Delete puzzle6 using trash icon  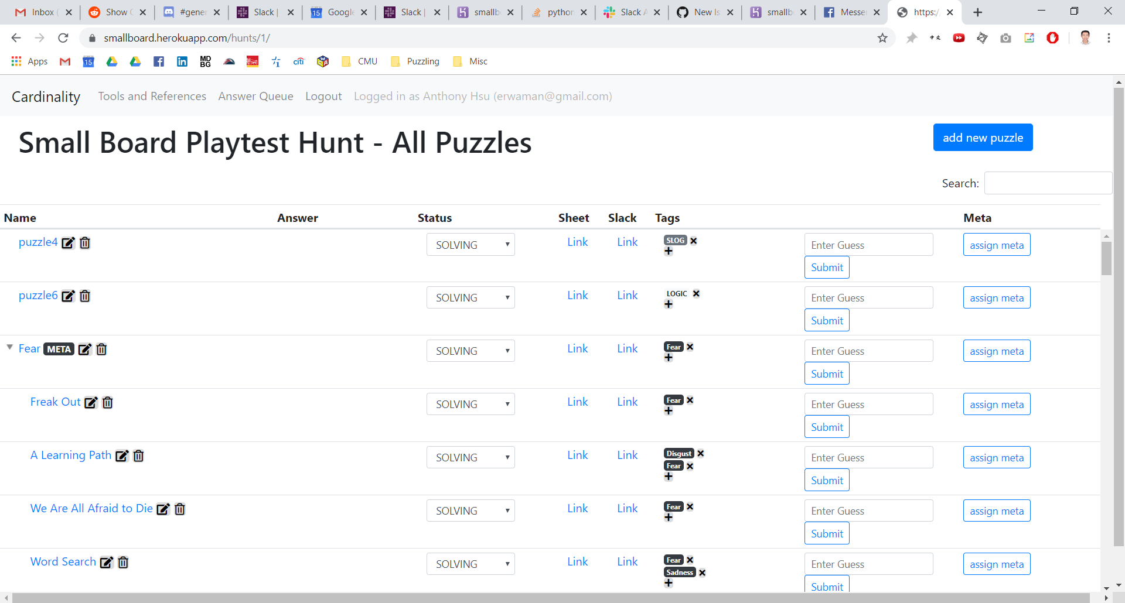pos(85,296)
